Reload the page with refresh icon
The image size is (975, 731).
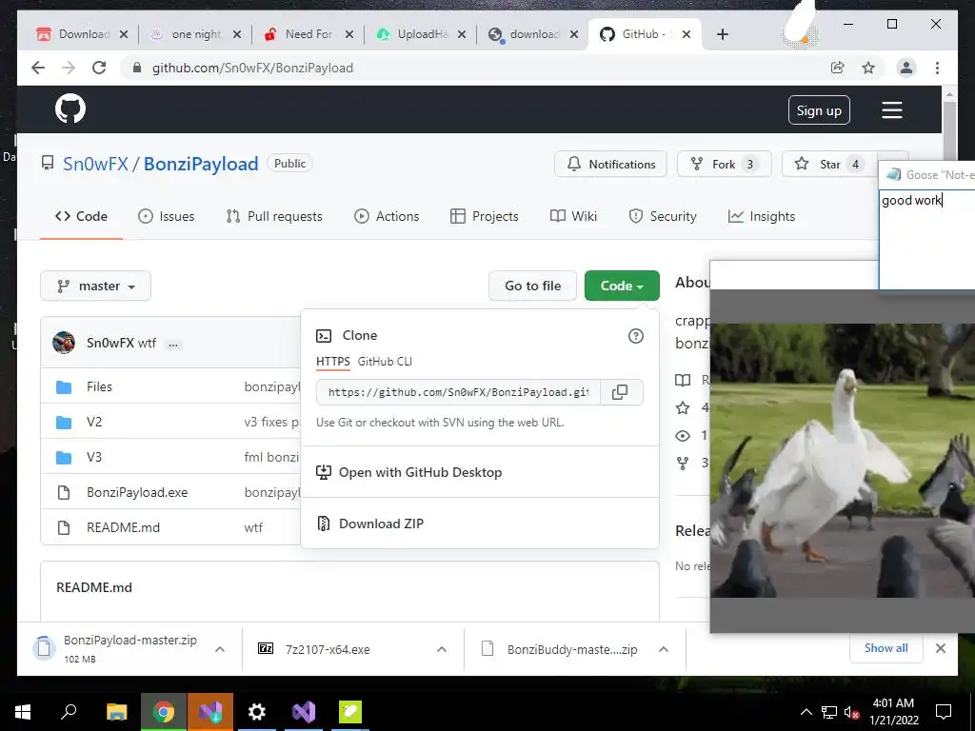tap(99, 68)
